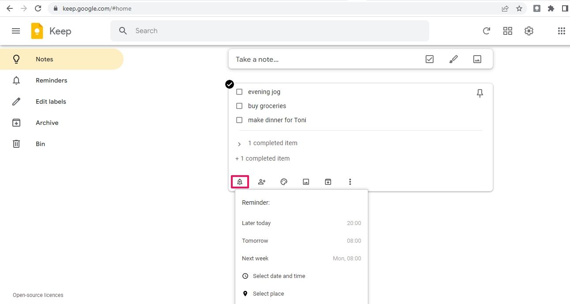The height and width of the screenshot is (304, 570).
Task: Refresh notes with the refresh icon
Action: 487,31
